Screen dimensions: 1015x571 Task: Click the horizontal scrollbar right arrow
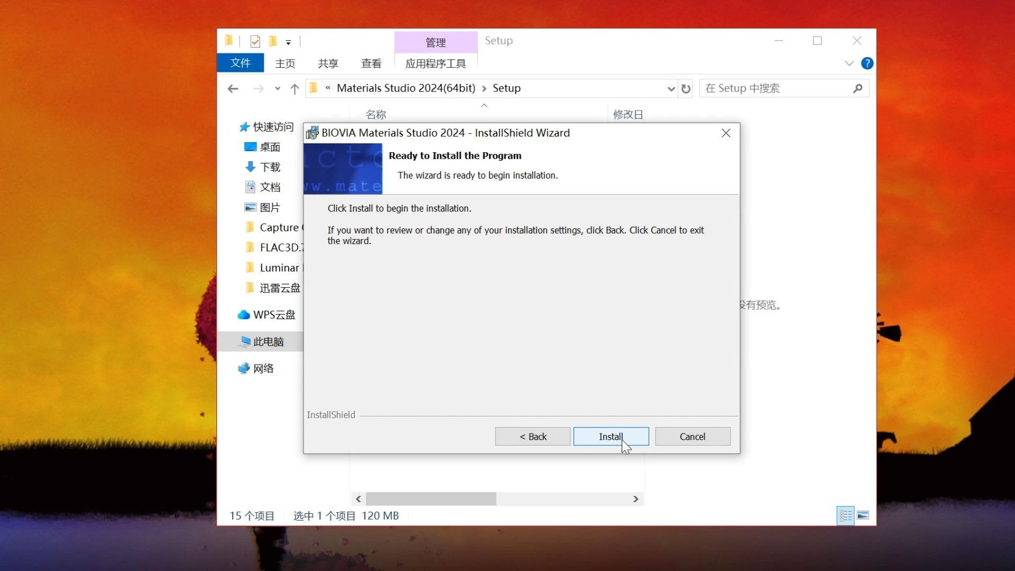pyautogui.click(x=635, y=499)
